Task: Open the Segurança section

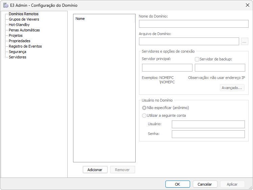Action: pyautogui.click(x=17, y=52)
